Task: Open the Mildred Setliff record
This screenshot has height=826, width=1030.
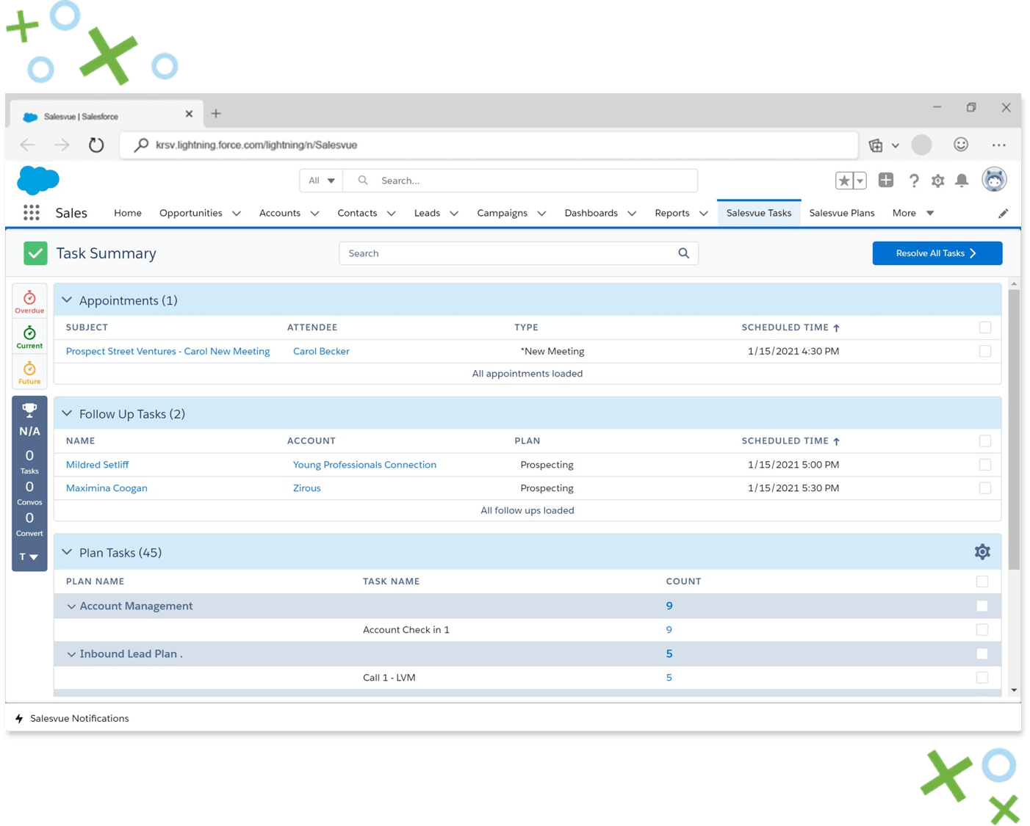Action: click(97, 465)
